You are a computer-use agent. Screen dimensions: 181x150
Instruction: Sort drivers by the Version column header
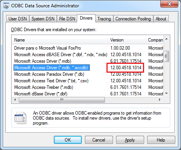point(127,40)
